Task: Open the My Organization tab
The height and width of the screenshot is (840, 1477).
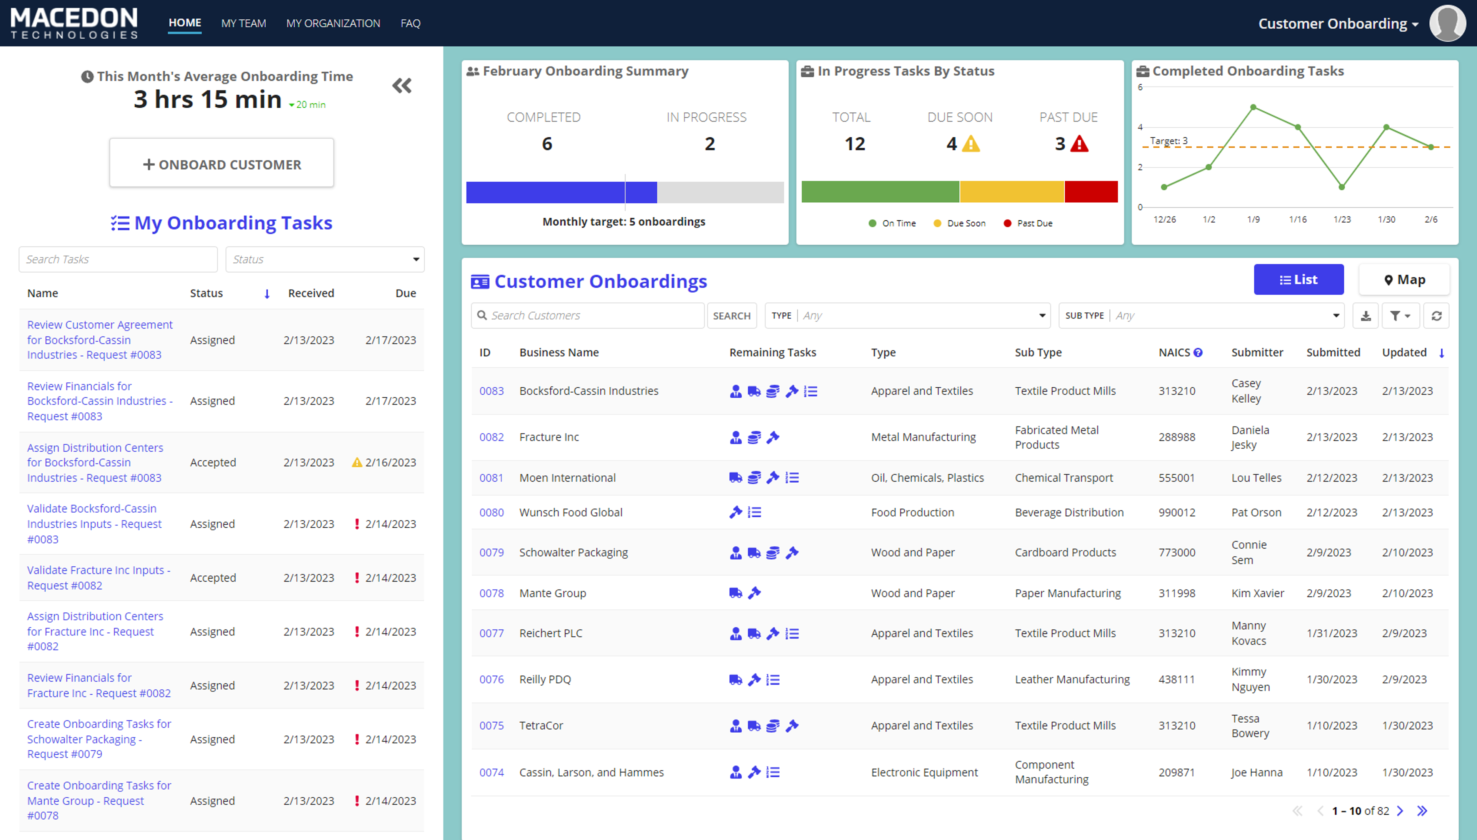Action: click(x=333, y=24)
